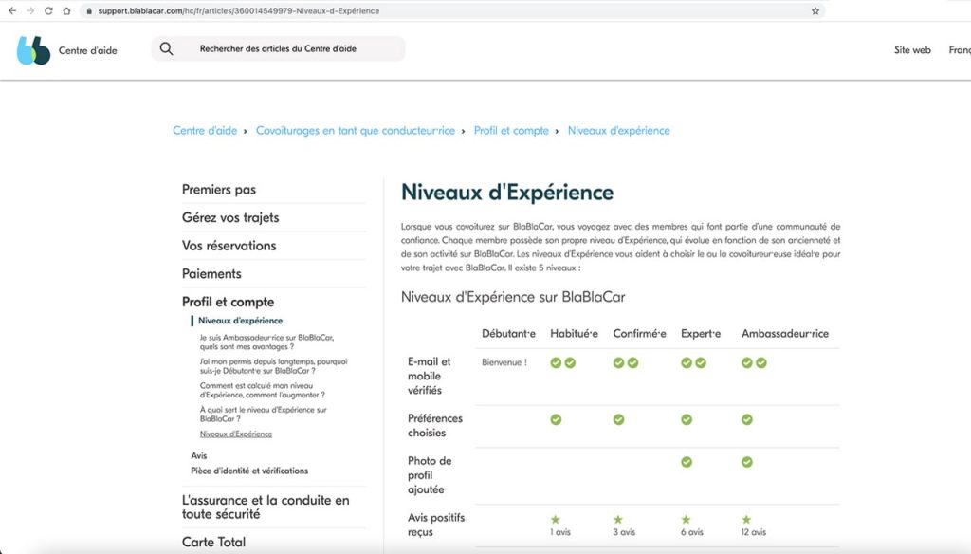The image size is (971, 554).
Task: Click Ambassadeur·rice check mark in Préférences row
Action: (x=747, y=419)
